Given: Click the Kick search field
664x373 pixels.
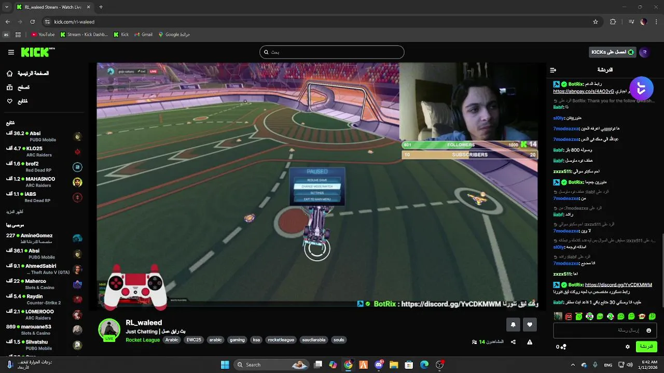Looking at the screenshot, I should [332, 52].
